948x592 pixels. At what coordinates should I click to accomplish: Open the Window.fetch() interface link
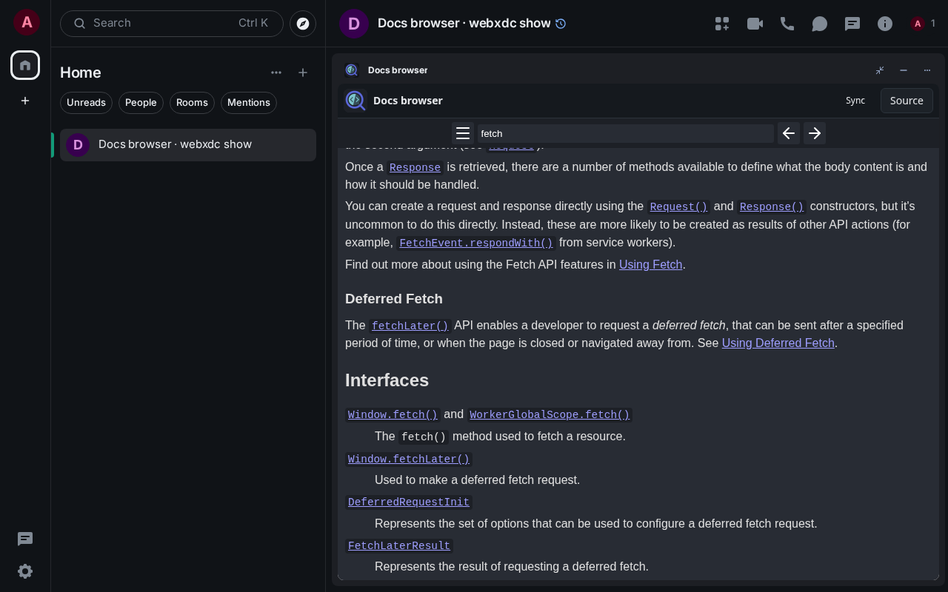[x=393, y=414]
